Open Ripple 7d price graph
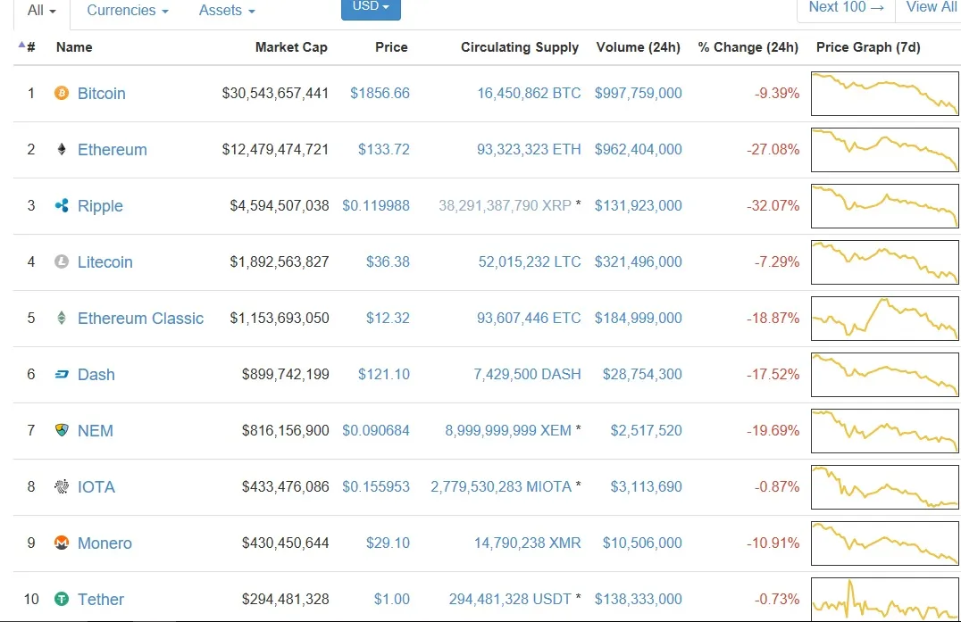This screenshot has width=961, height=622. [x=884, y=206]
